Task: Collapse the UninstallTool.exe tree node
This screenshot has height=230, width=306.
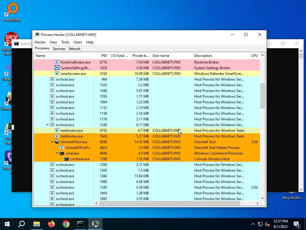Action: pos(52,142)
